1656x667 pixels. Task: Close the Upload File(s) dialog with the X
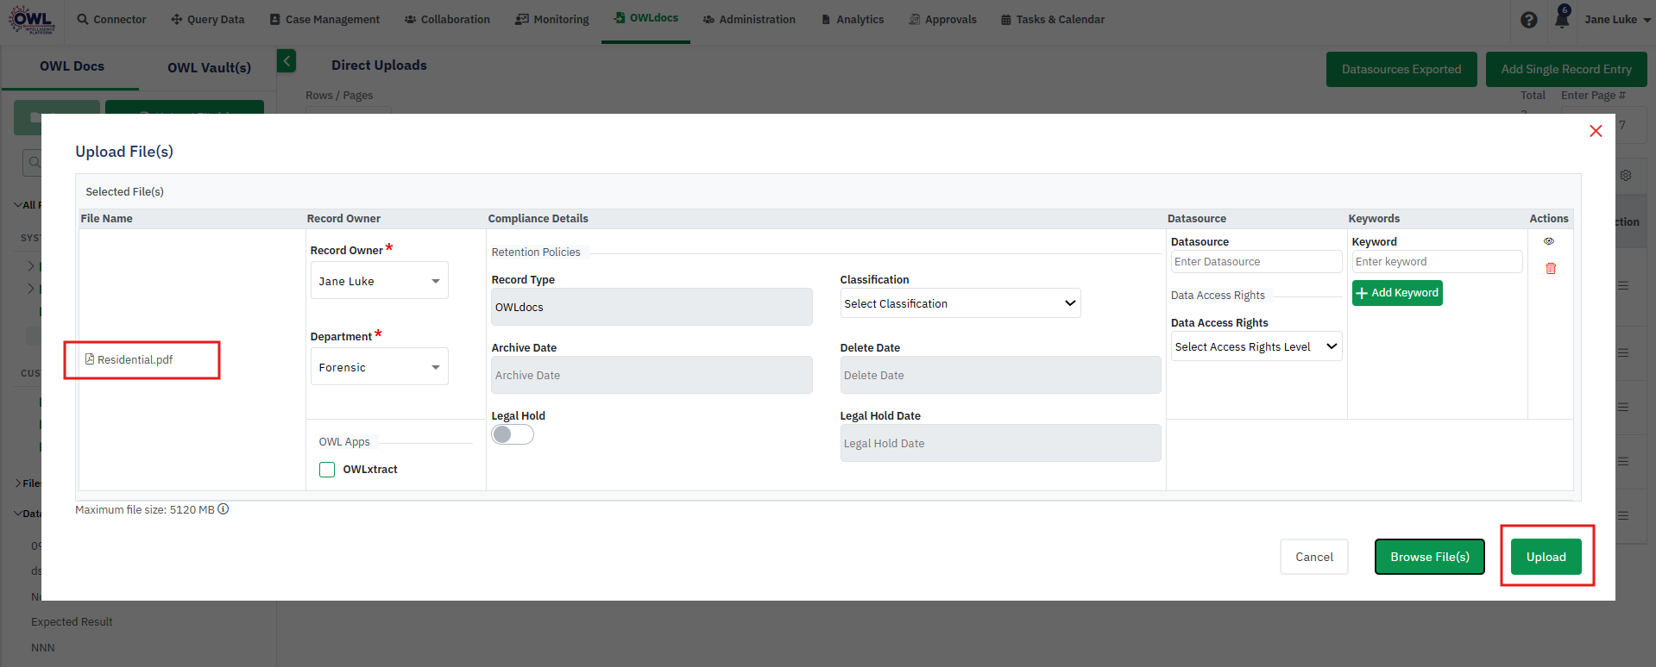[x=1596, y=131]
